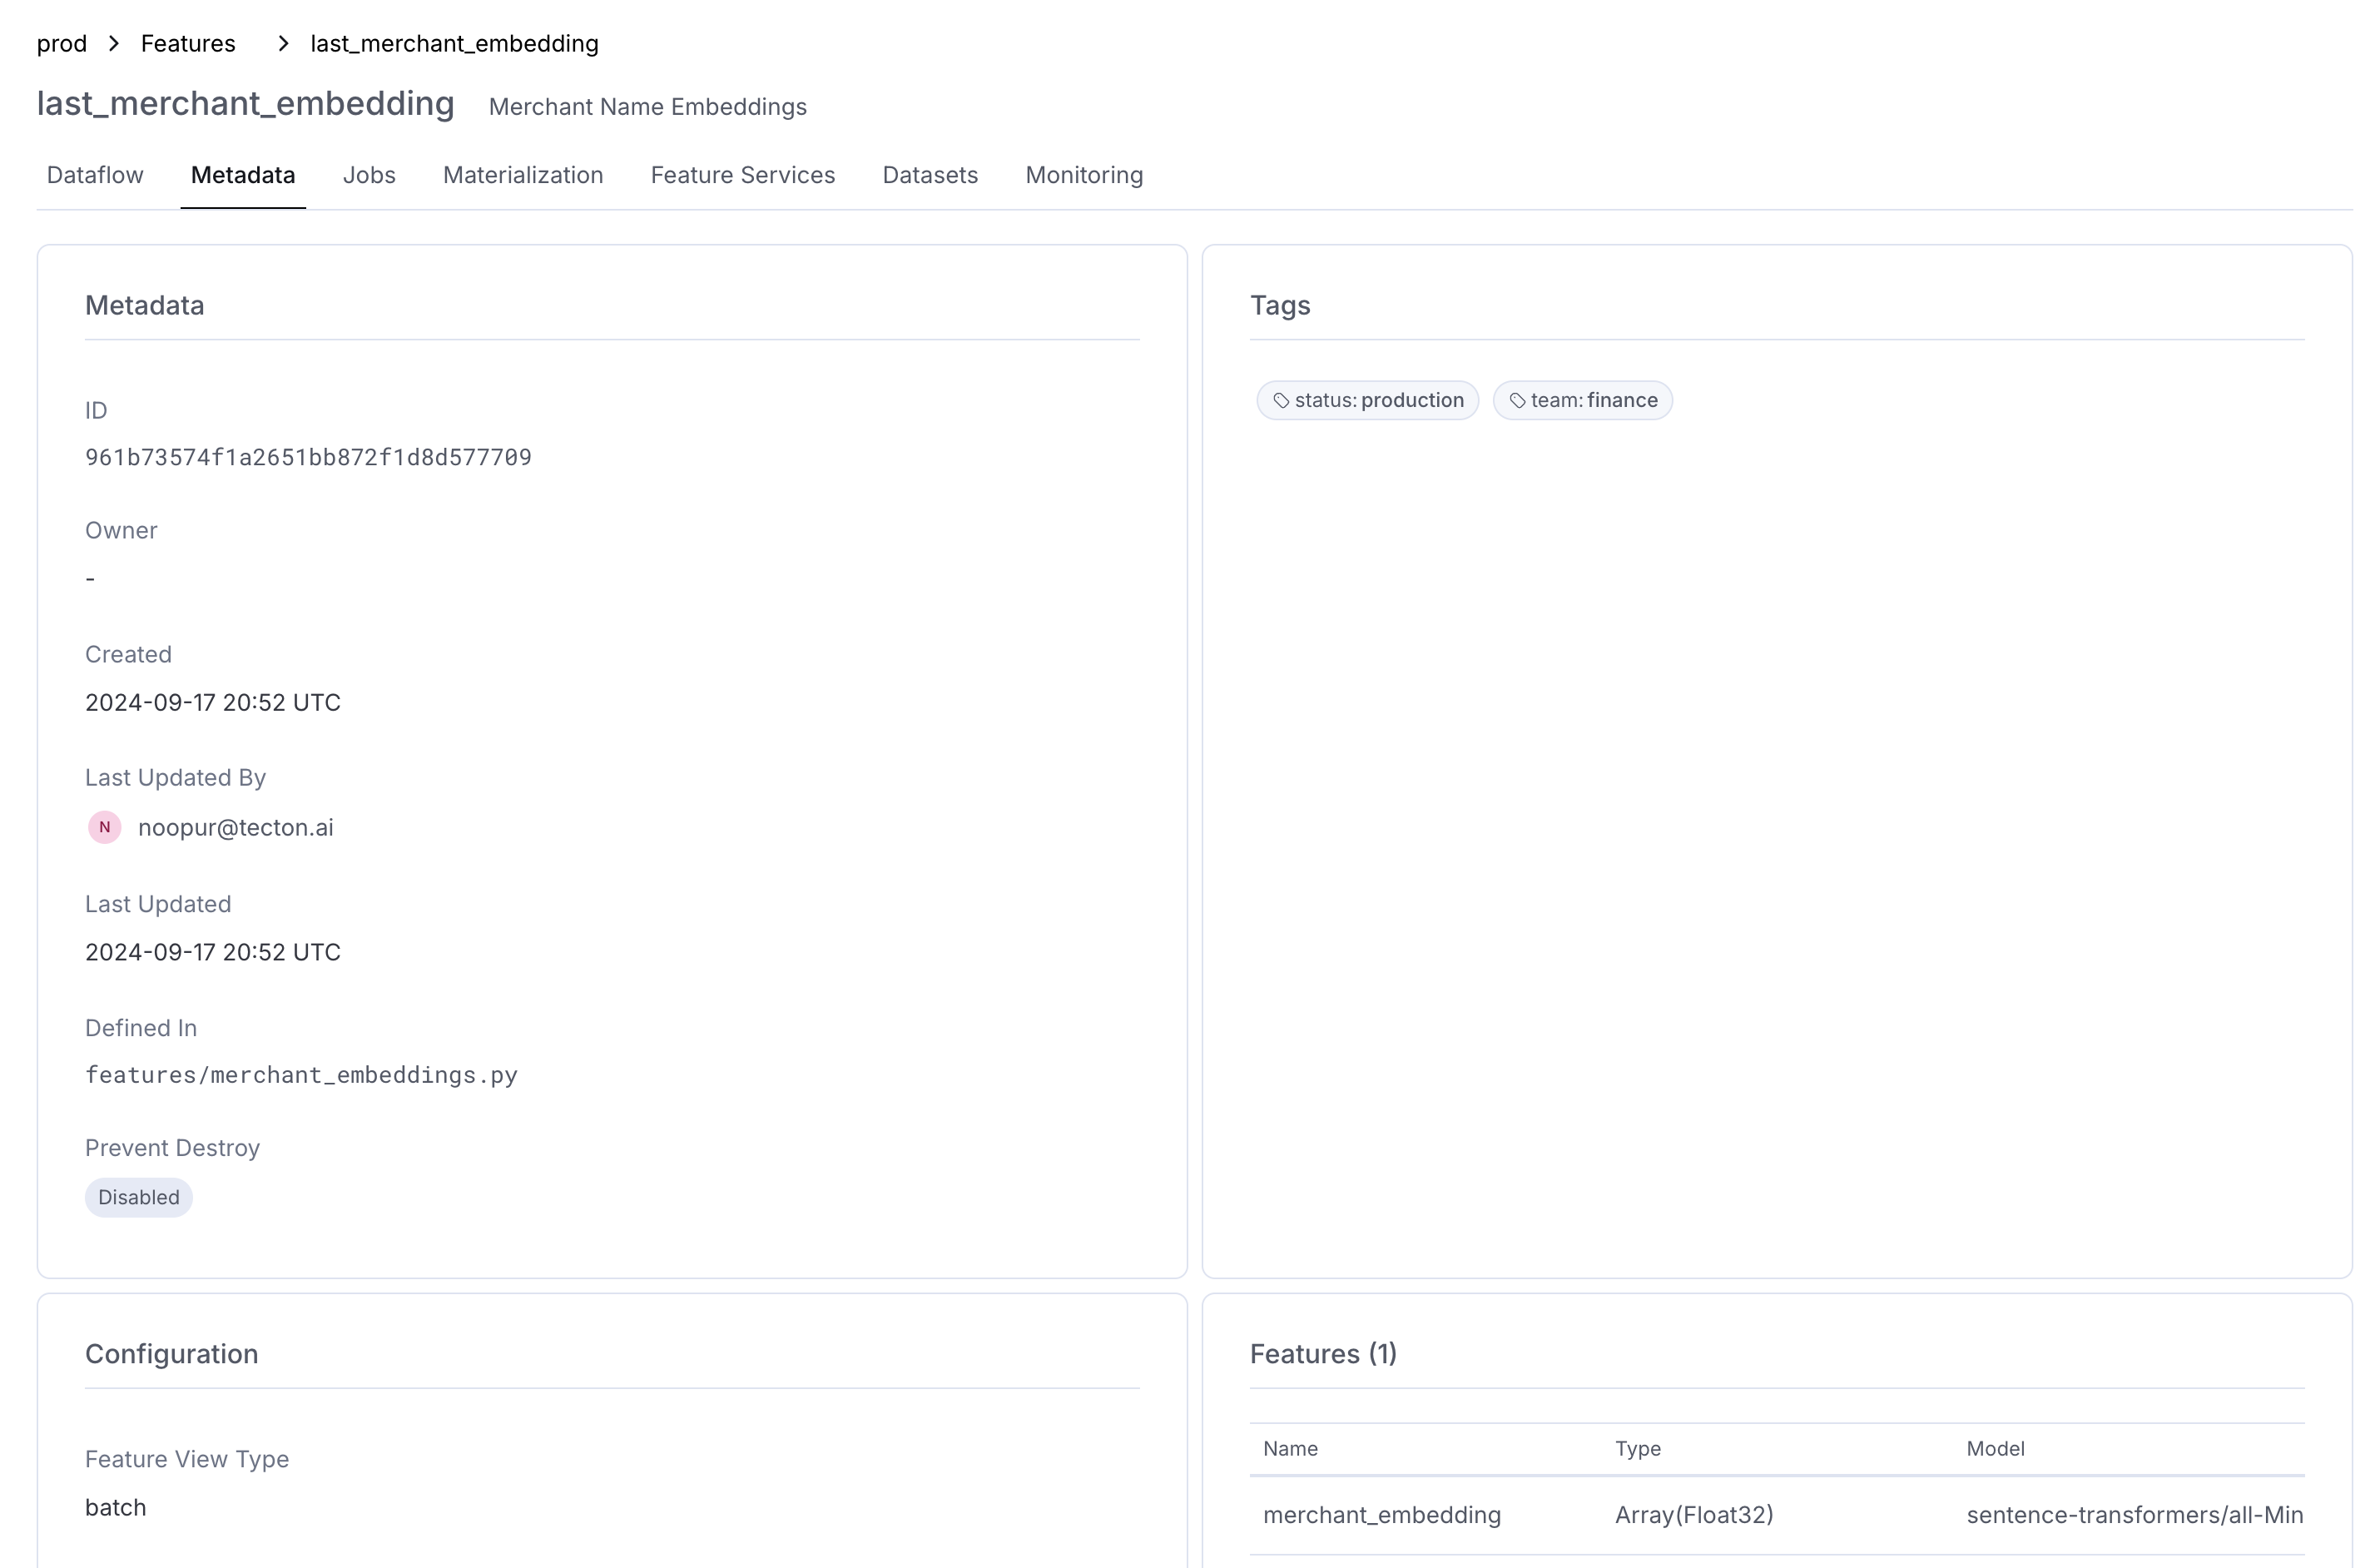Click chevron before last_merchant_embedding breadcrumb
The width and height of the screenshot is (2380, 1568).
(283, 43)
